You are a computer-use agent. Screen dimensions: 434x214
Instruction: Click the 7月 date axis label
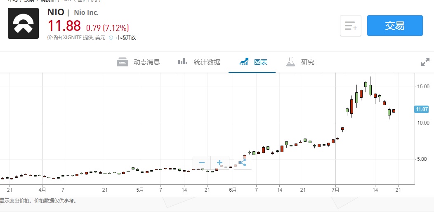tap(335, 190)
